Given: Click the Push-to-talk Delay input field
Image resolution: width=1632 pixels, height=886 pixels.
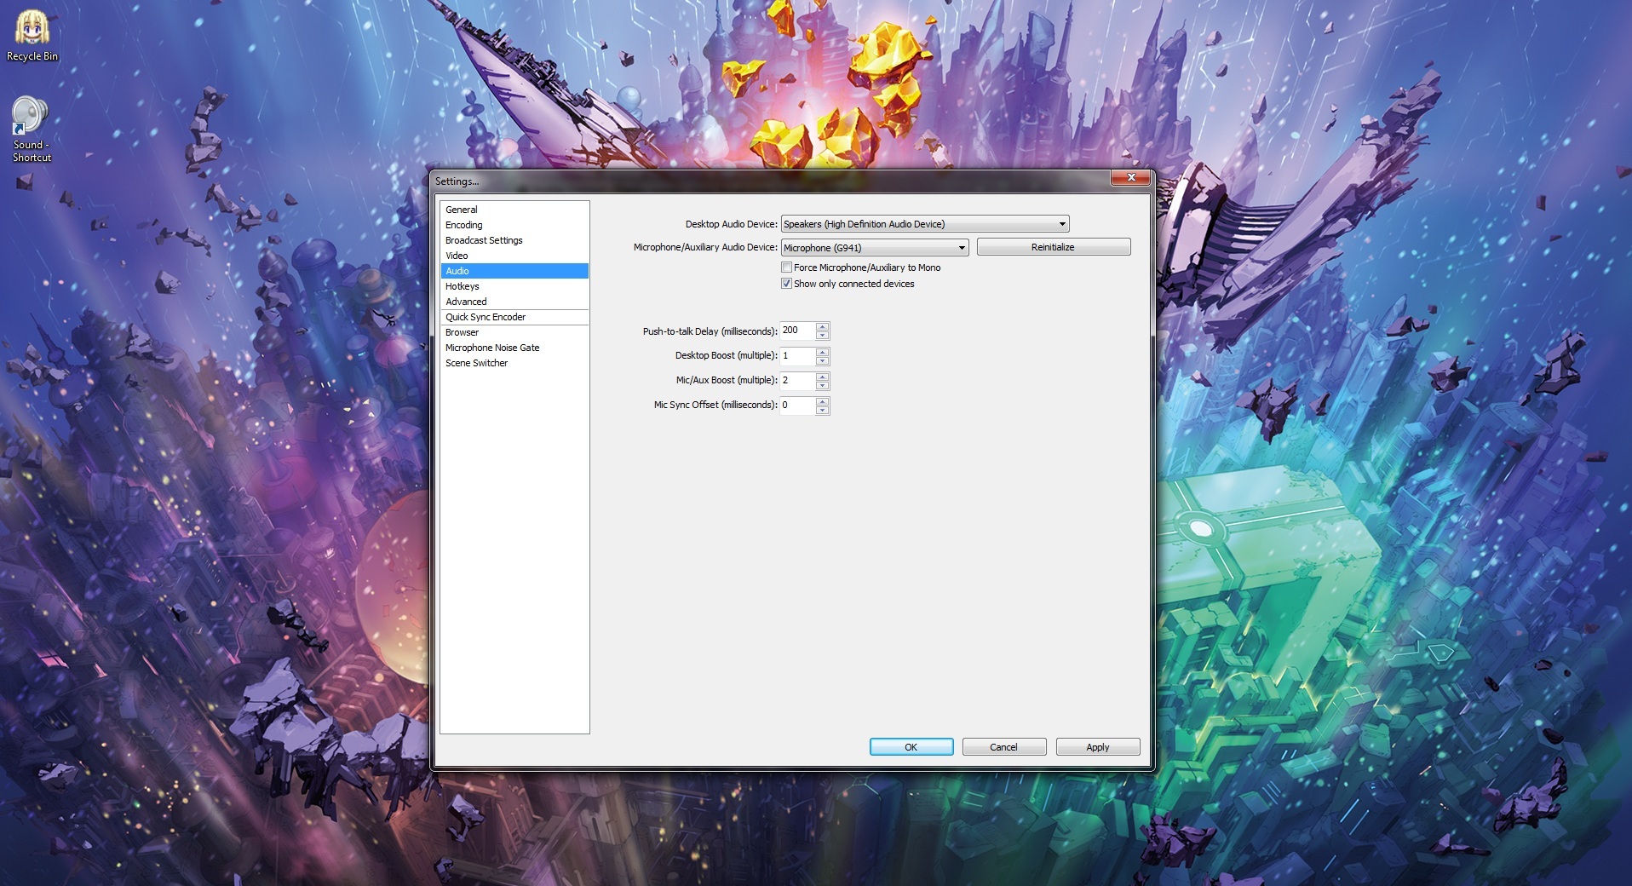Looking at the screenshot, I should 798,331.
